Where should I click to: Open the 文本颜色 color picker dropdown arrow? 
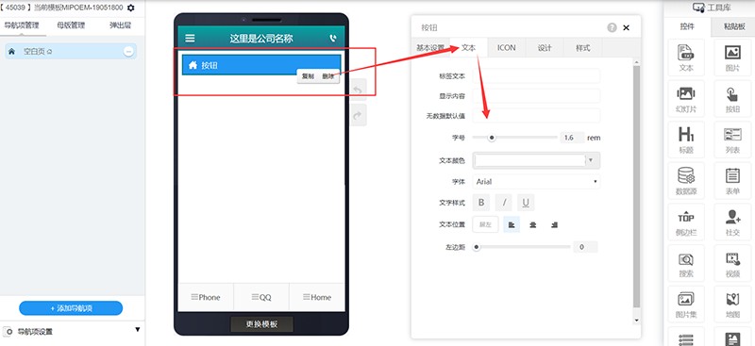[x=592, y=160]
